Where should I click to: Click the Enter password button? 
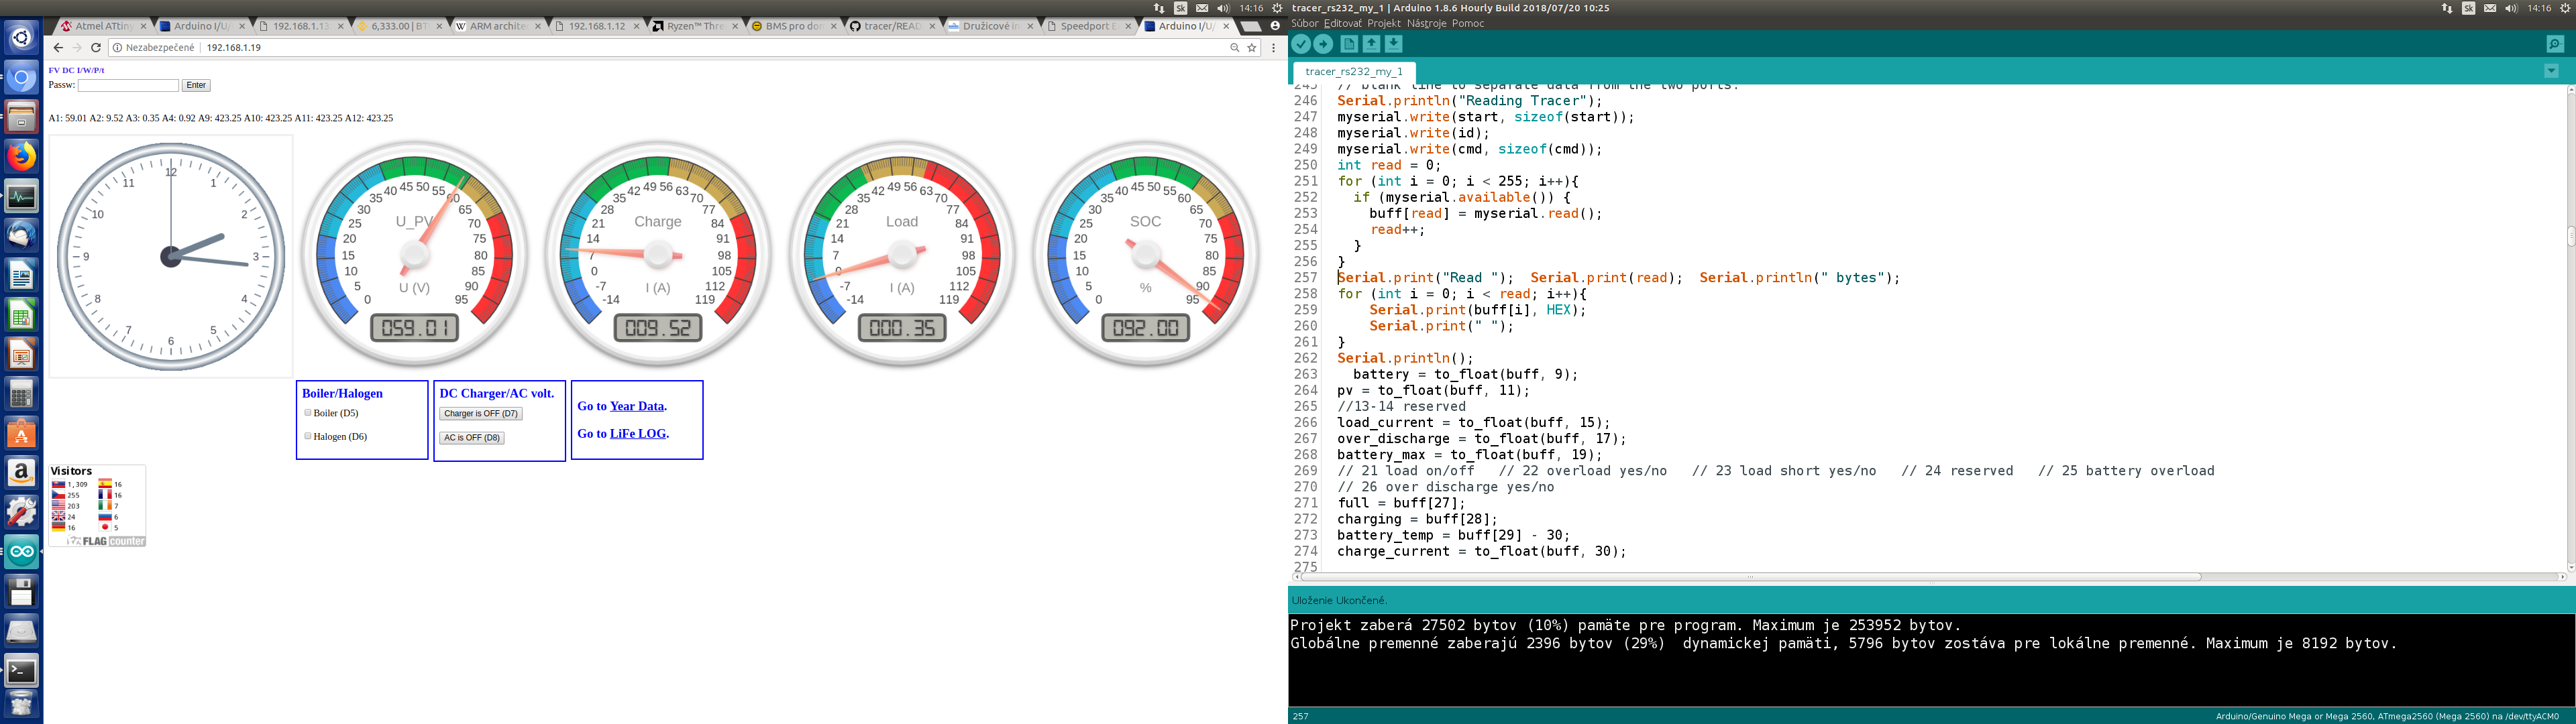coord(196,85)
